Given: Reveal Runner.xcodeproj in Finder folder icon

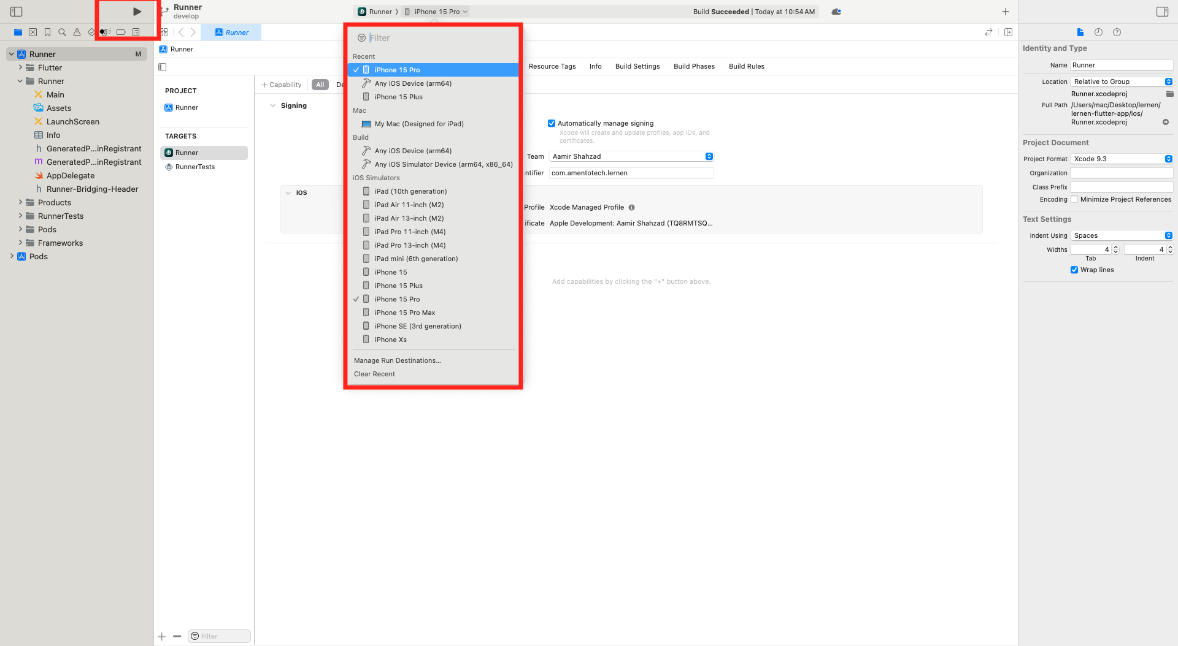Looking at the screenshot, I should [x=1169, y=94].
